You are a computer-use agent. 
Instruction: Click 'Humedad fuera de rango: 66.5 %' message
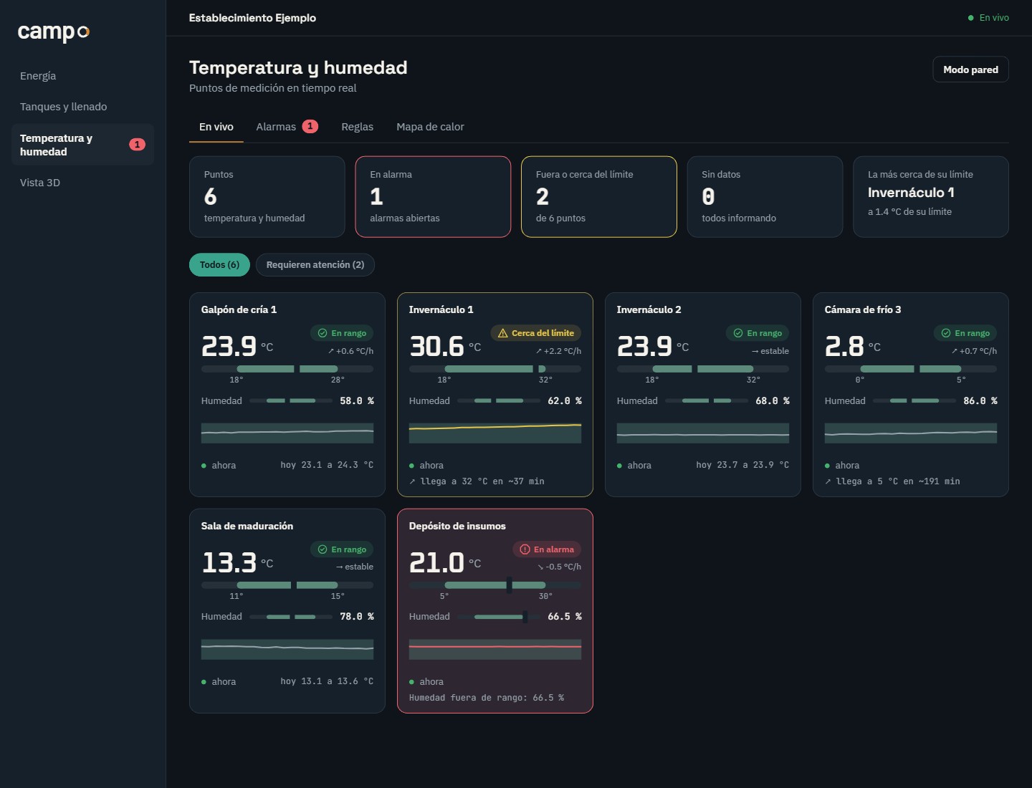coord(487,698)
